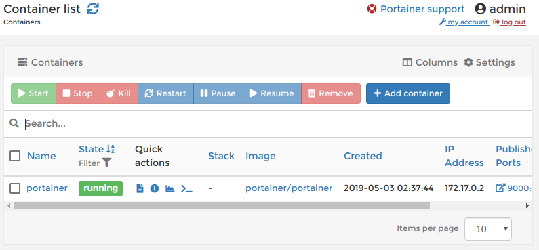
Task: Open the portainer container details
Action: coord(47,188)
